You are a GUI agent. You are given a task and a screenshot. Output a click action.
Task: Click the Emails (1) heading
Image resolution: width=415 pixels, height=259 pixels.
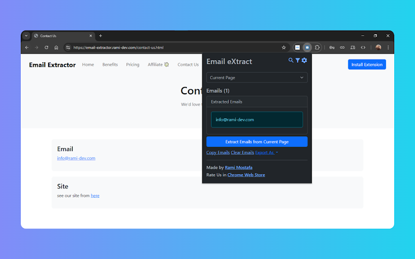(218, 91)
